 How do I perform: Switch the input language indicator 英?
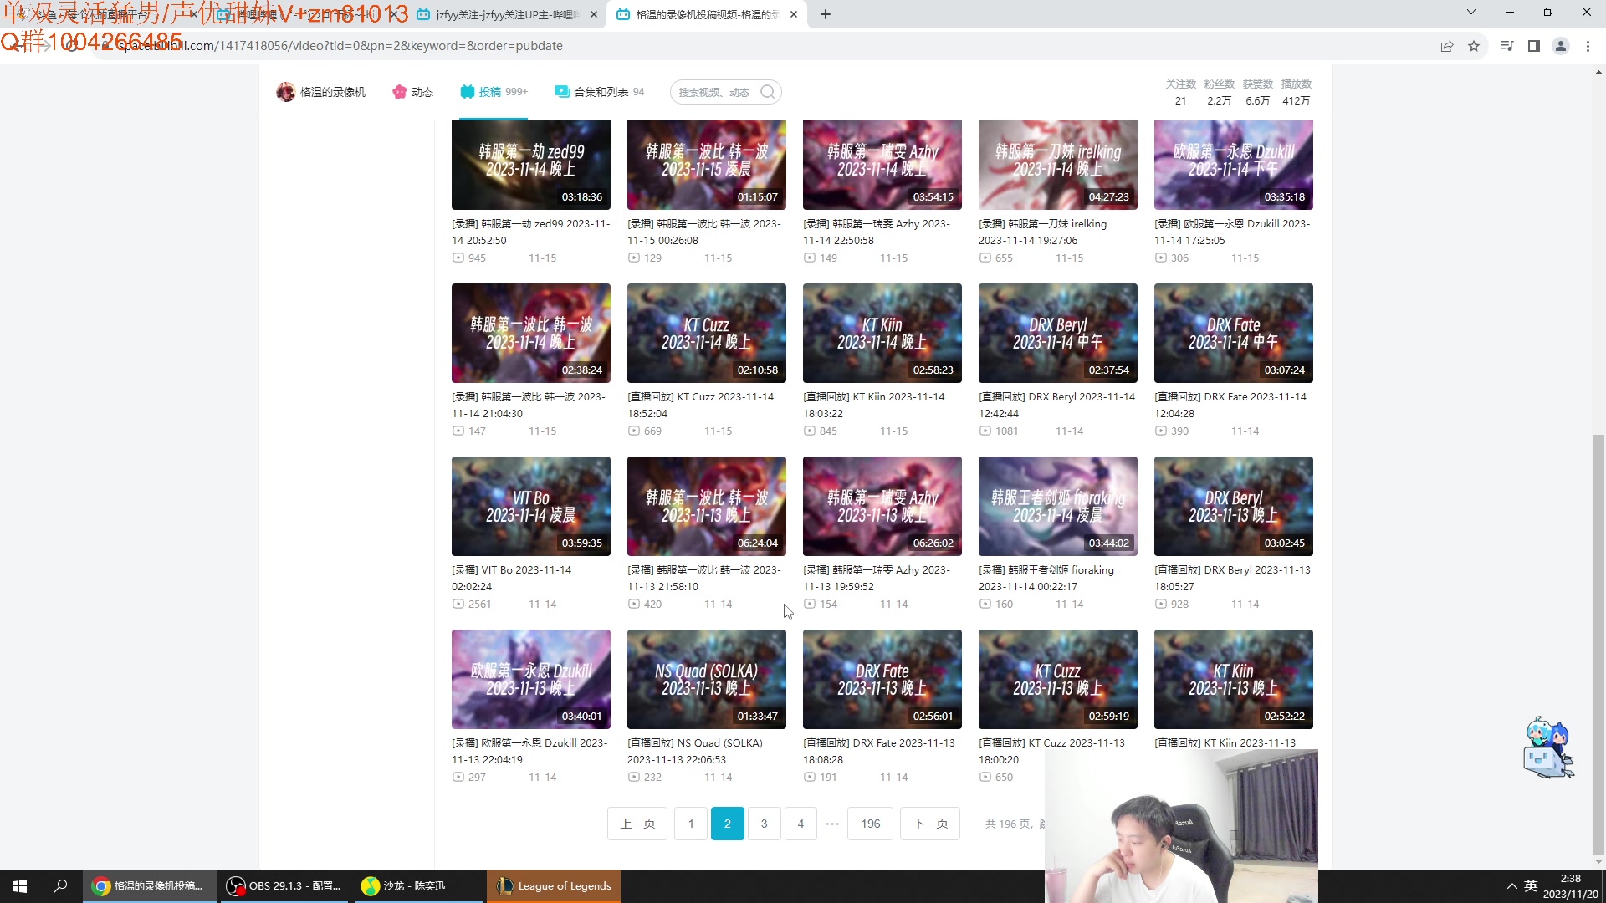pyautogui.click(x=1531, y=886)
